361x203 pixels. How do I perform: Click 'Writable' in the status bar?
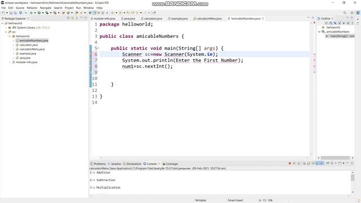pos(201,200)
